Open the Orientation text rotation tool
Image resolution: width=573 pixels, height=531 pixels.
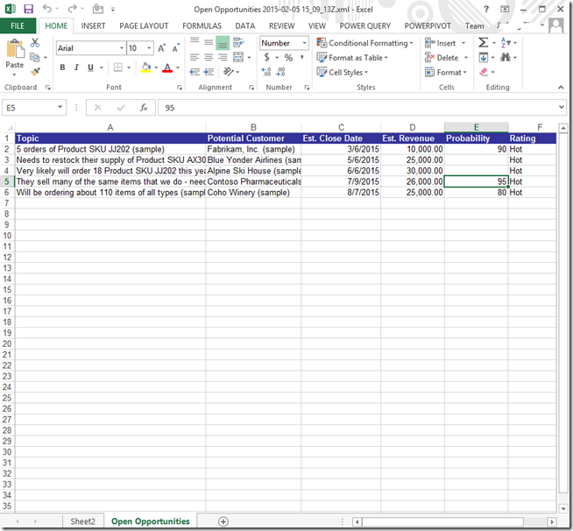tap(229, 72)
